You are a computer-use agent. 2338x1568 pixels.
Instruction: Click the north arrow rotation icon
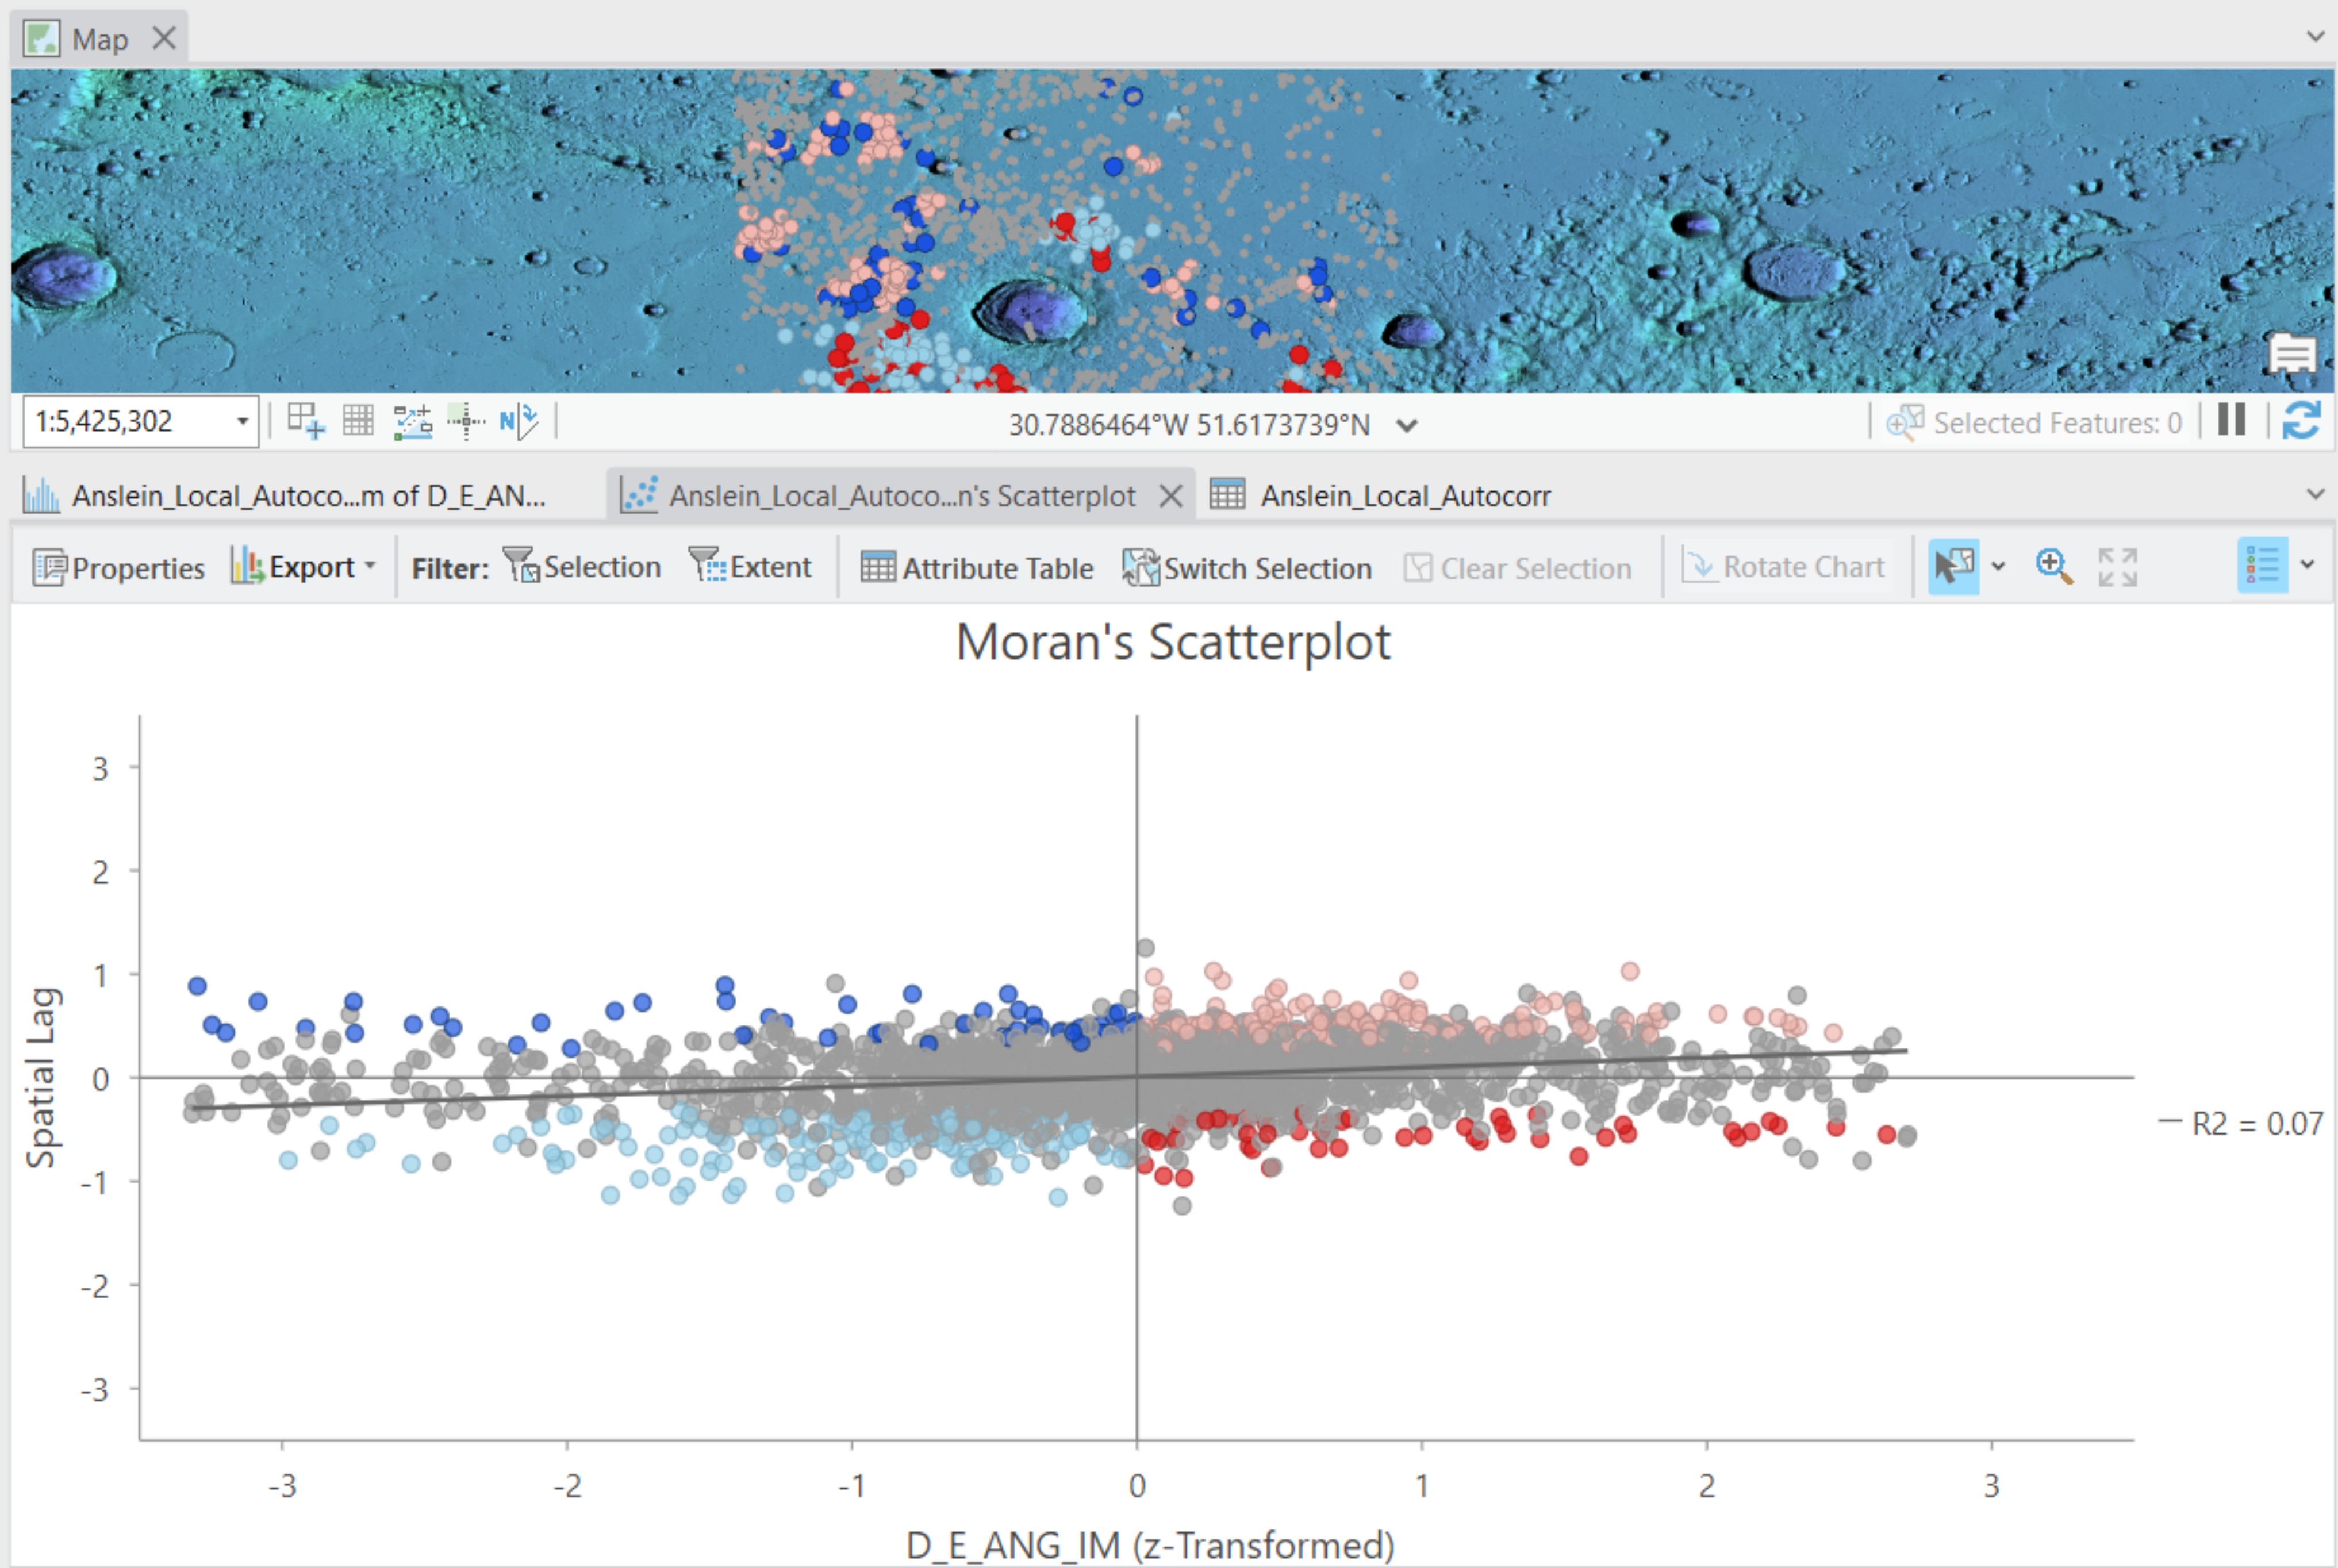(519, 421)
